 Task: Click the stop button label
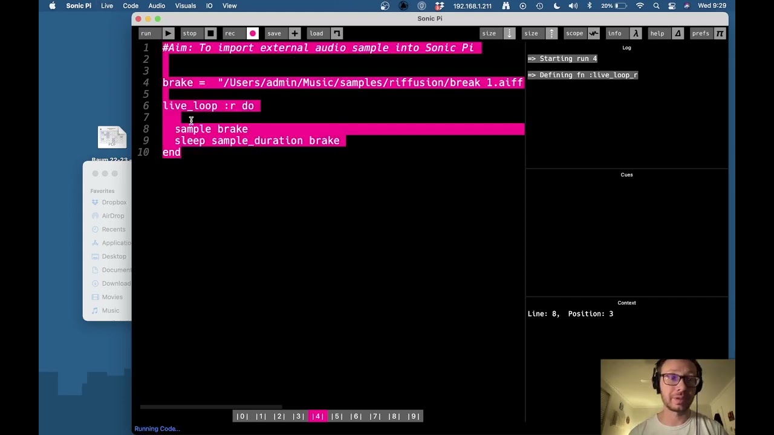(x=190, y=33)
